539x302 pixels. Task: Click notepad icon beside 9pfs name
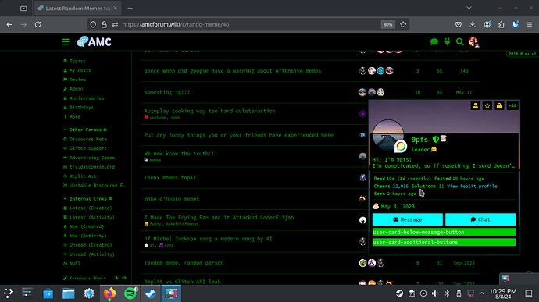pyautogui.click(x=444, y=138)
